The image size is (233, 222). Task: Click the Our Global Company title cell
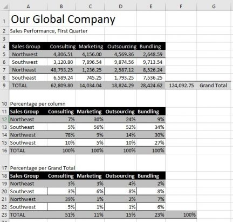point(63,19)
